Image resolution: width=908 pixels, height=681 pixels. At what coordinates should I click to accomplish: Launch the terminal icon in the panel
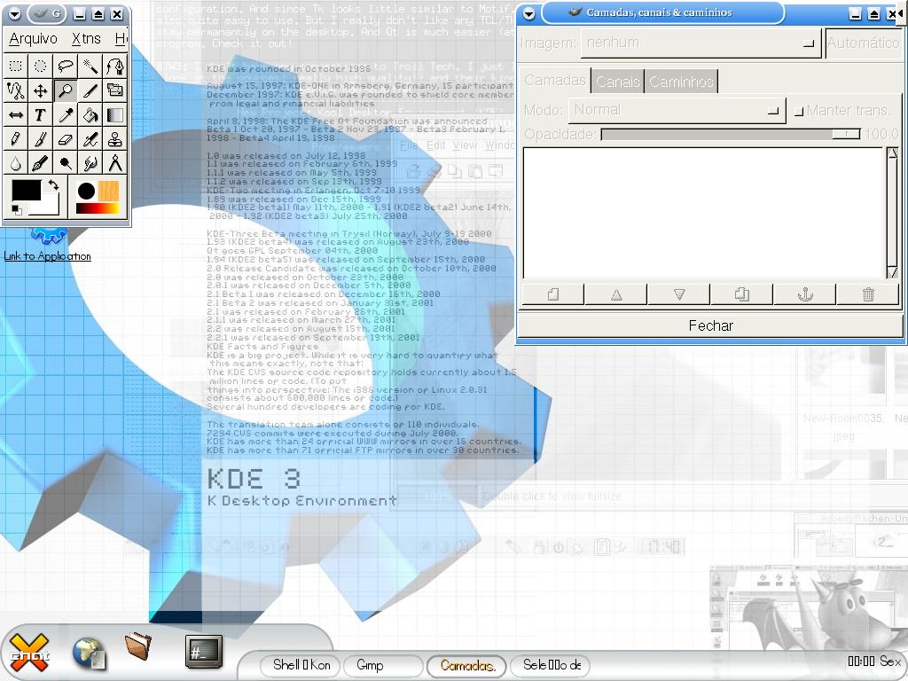(204, 652)
